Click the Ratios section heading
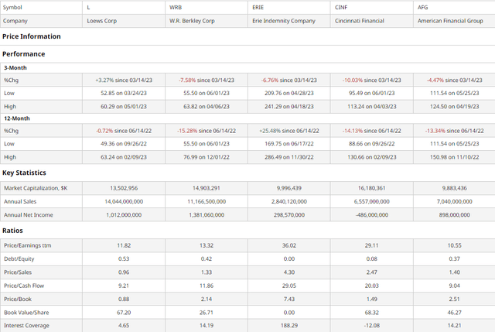This screenshot has width=495, height=332. (x=12, y=231)
